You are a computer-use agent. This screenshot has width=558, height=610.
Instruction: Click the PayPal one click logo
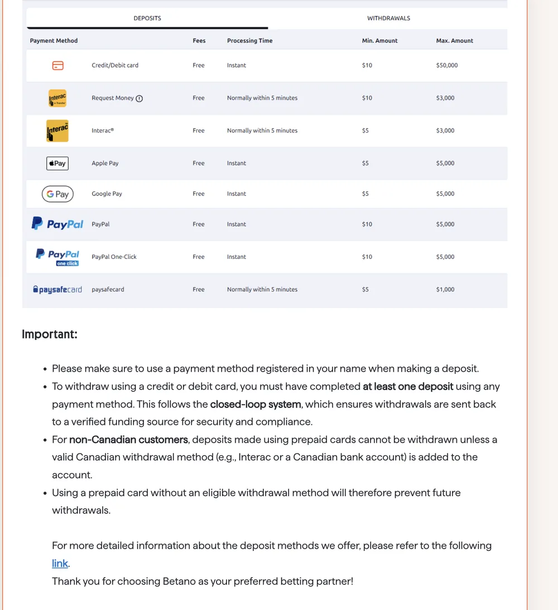pyautogui.click(x=57, y=257)
